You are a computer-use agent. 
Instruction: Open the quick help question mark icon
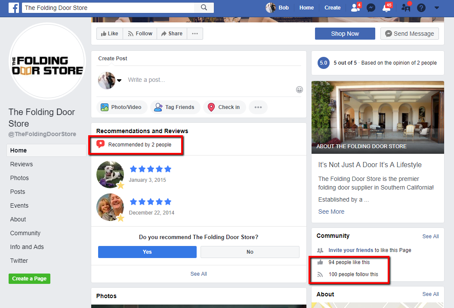(x=421, y=8)
